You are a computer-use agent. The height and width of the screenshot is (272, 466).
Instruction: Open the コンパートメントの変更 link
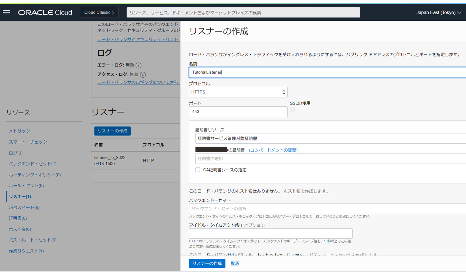(273, 150)
